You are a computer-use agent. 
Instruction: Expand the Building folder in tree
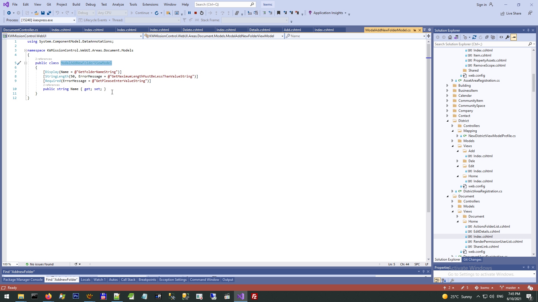(x=447, y=86)
